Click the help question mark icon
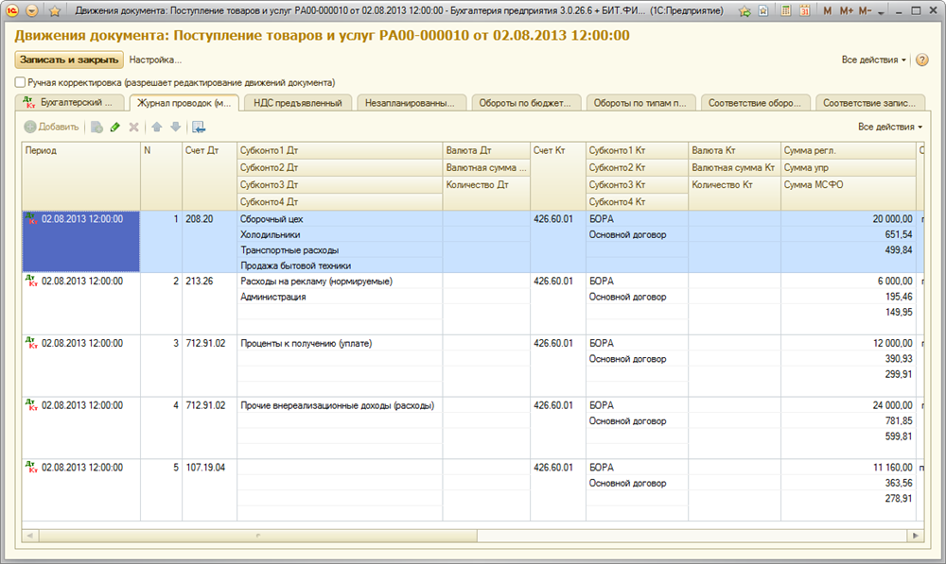This screenshot has width=946, height=564. [x=922, y=60]
